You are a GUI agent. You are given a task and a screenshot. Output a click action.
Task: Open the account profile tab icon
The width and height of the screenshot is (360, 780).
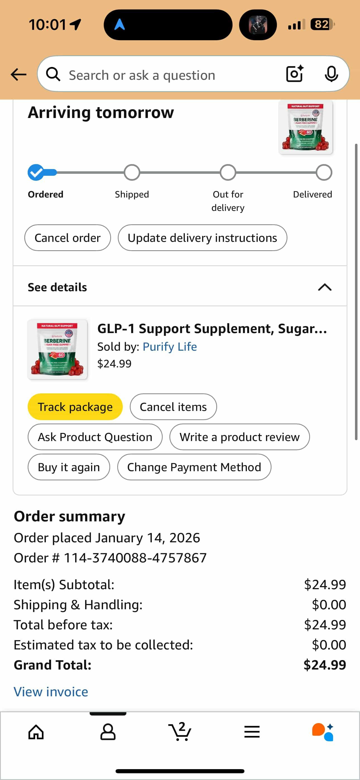click(108, 732)
